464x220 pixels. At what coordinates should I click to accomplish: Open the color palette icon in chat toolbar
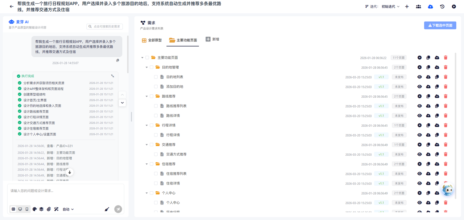(x=35, y=209)
